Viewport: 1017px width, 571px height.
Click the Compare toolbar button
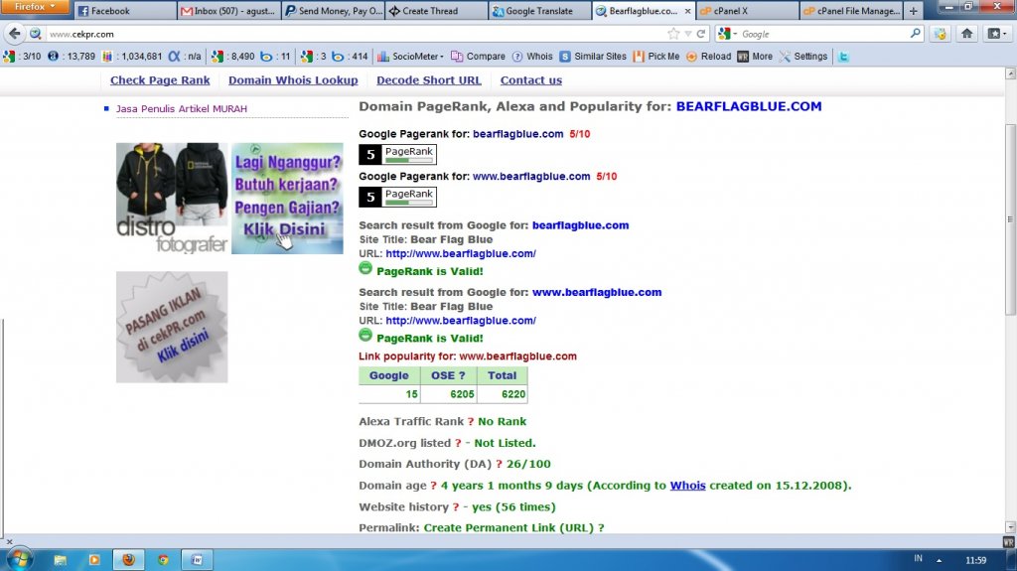[478, 57]
